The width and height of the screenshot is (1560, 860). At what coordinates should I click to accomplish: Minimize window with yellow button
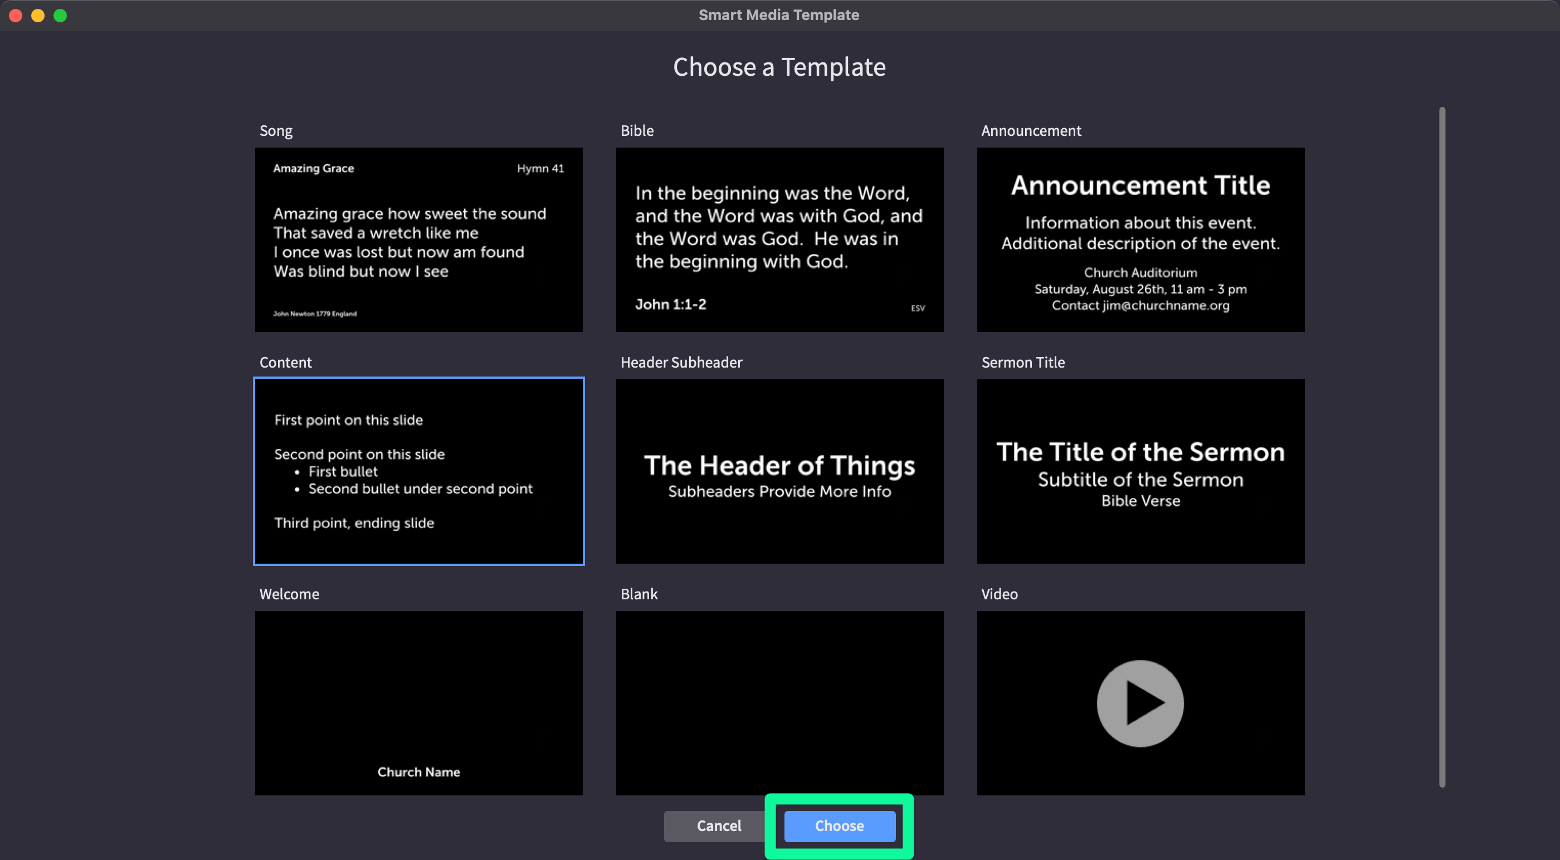[x=37, y=15]
